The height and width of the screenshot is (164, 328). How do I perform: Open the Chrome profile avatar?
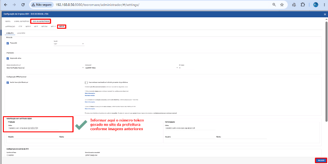click(315, 5)
